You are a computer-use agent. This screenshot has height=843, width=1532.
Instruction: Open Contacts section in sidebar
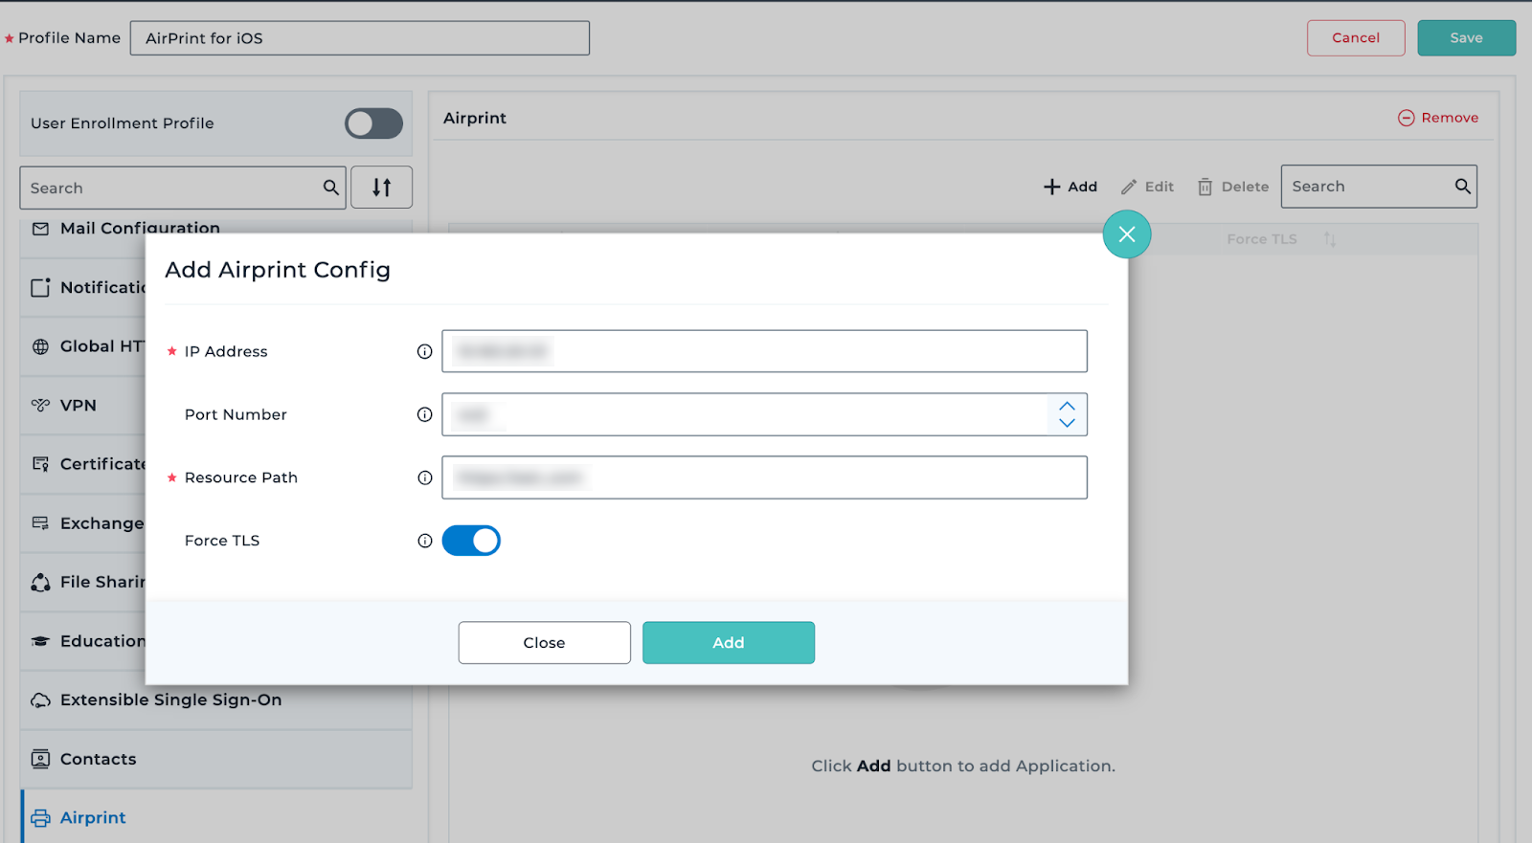point(216,759)
